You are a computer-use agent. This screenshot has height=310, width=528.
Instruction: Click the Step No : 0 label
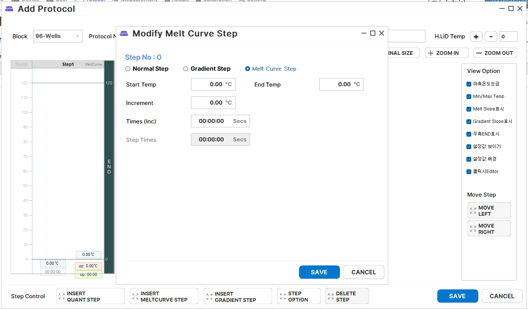[143, 57]
